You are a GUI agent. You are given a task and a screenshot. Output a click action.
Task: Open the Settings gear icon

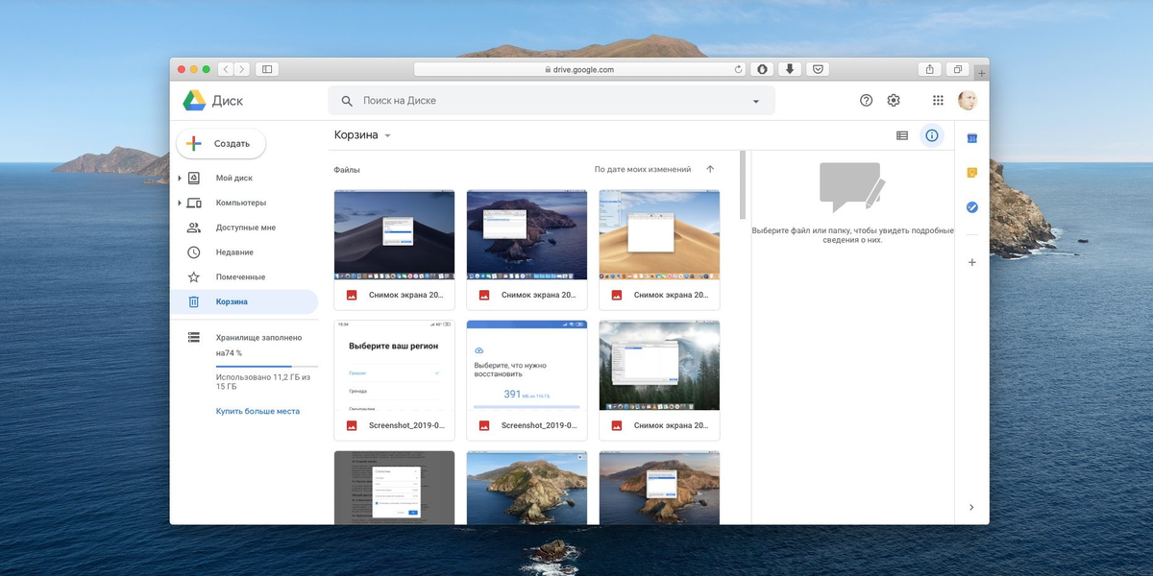[x=894, y=101]
